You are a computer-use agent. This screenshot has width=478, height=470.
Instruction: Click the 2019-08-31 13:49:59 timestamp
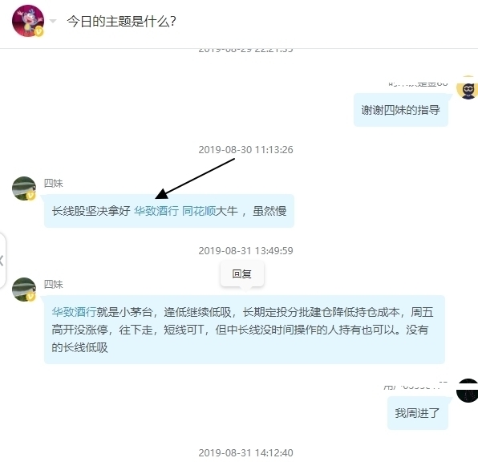point(245,251)
